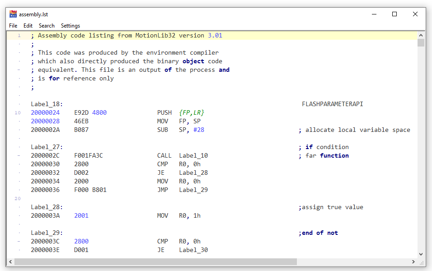Click address 2000003C
Viewport: 432px width, 271px height.
(x=45, y=242)
